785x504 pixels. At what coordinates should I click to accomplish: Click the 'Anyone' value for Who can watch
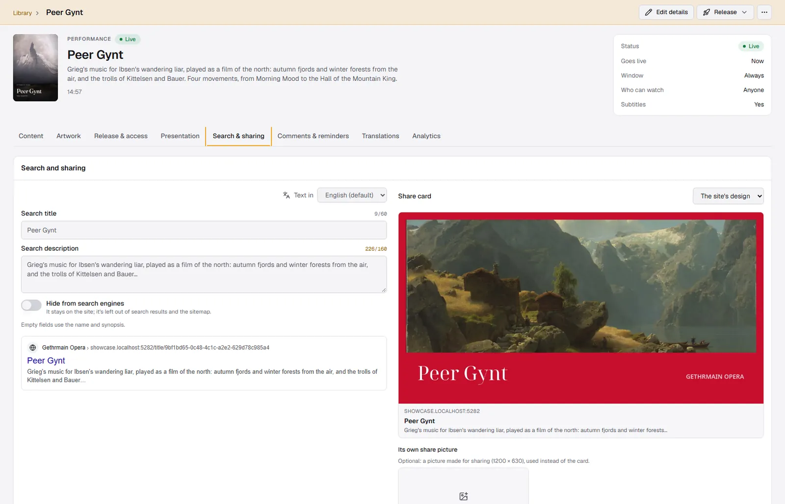[754, 90]
